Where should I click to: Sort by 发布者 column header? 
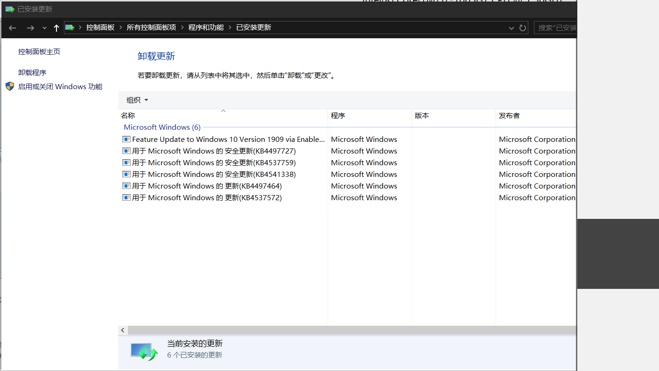coord(536,116)
